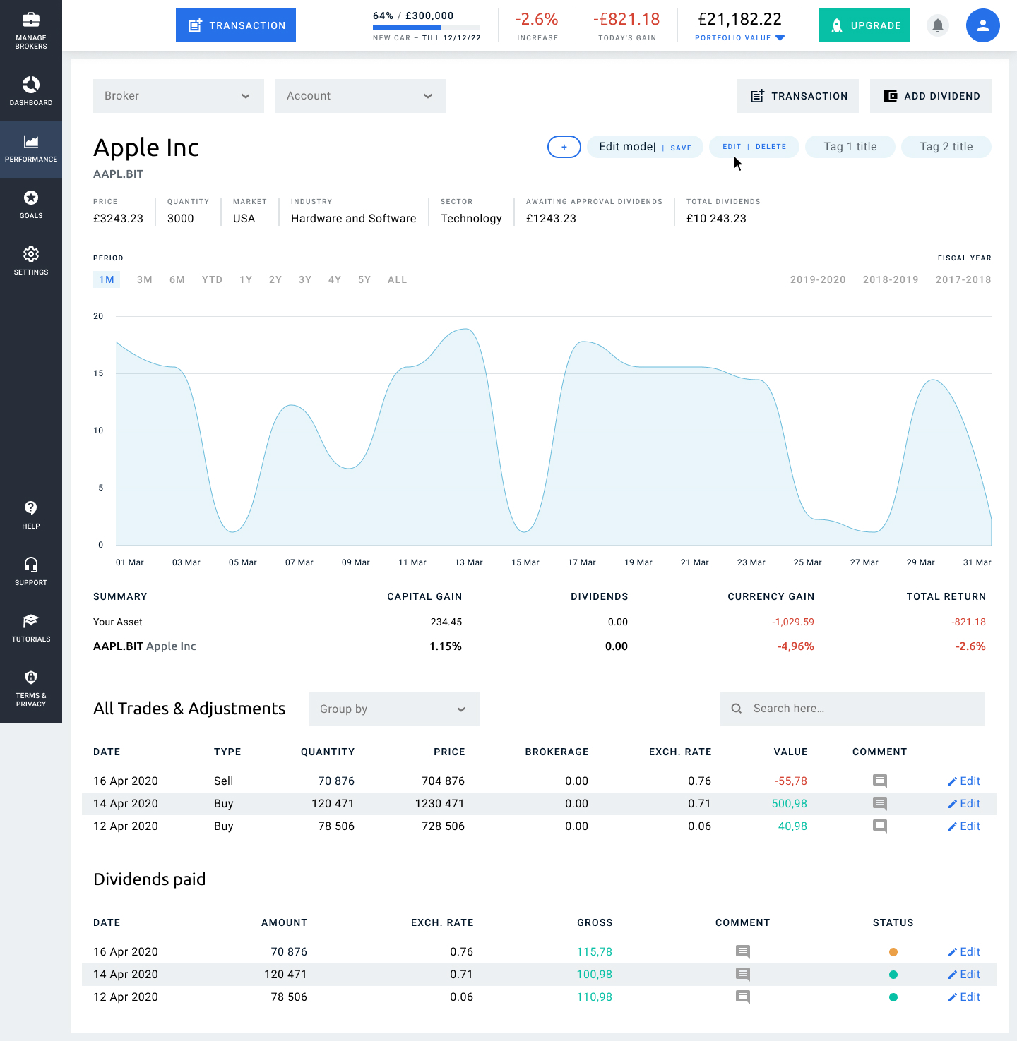
Task: Open comment icon for 12 Apr dividend 110,98
Action: click(743, 997)
